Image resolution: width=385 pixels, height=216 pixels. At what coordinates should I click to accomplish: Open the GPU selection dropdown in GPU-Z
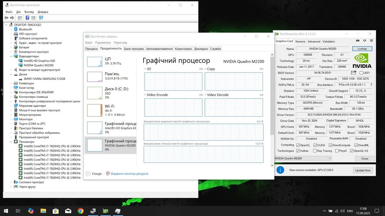303,158
